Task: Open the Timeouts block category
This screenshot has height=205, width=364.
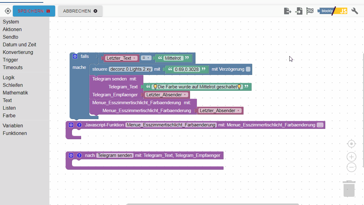Action: 13,68
